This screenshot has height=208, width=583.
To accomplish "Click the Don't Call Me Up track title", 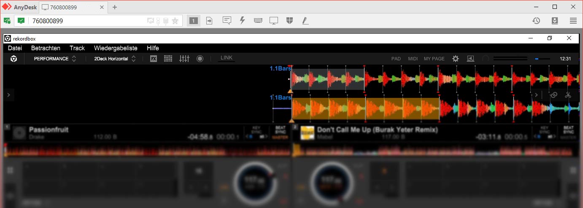I will pos(378,130).
